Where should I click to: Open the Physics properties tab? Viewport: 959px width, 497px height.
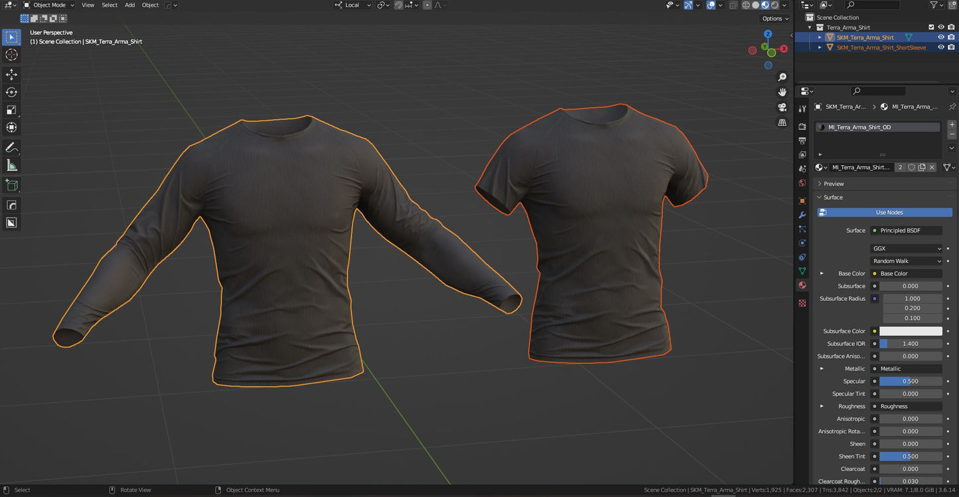click(x=802, y=243)
